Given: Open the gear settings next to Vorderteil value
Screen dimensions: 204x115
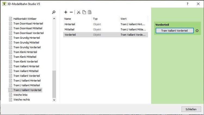Looking at the screenshot, I should pyautogui.click(x=197, y=31).
